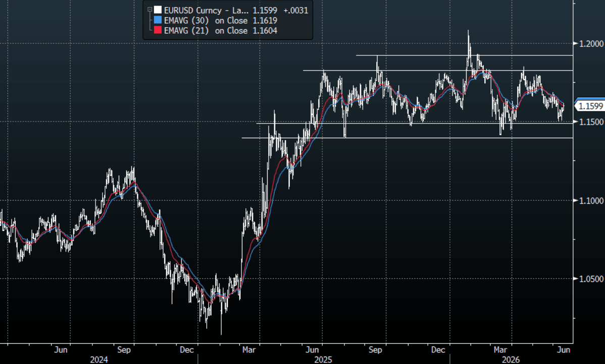The image size is (605, 364).
Task: Click the +.0031 change value in legend
Action: tap(295, 11)
